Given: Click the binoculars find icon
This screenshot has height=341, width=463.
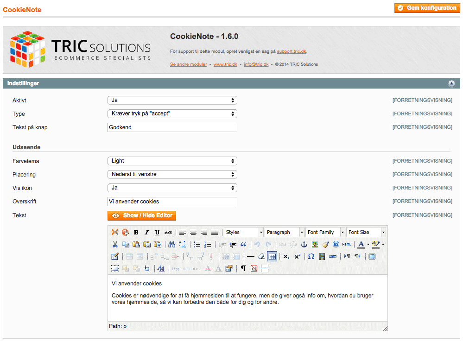Looking at the screenshot, I should [x=171, y=244].
